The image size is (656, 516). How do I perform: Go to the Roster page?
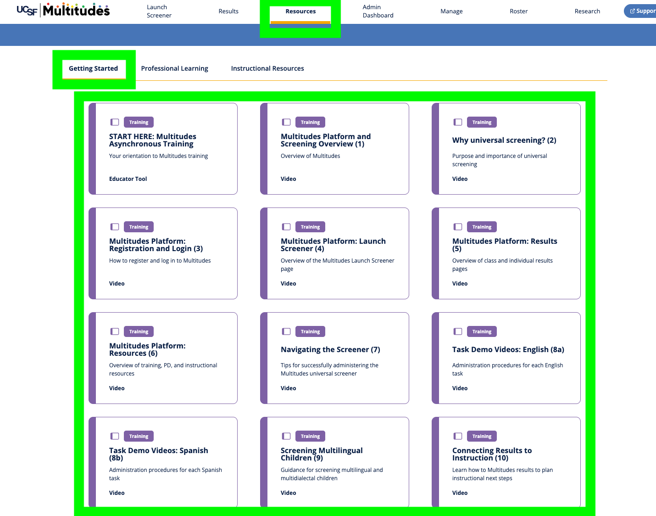(519, 11)
